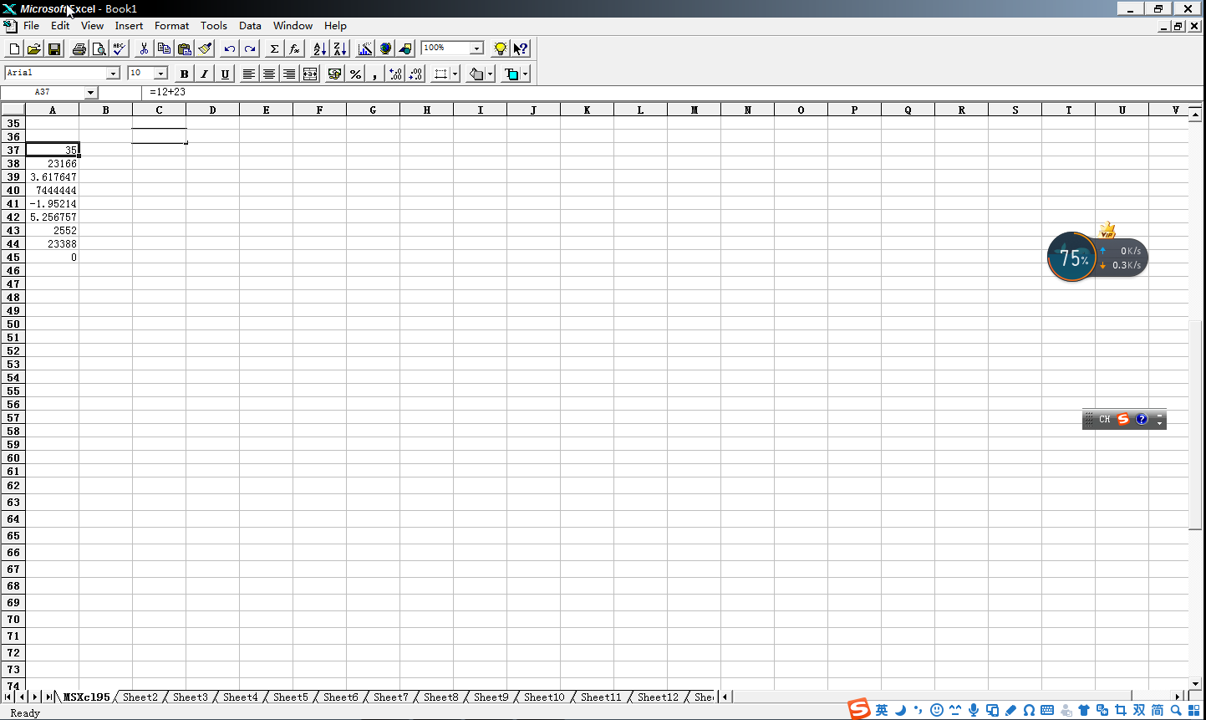
Task: Select the column C header
Action: [x=159, y=110]
